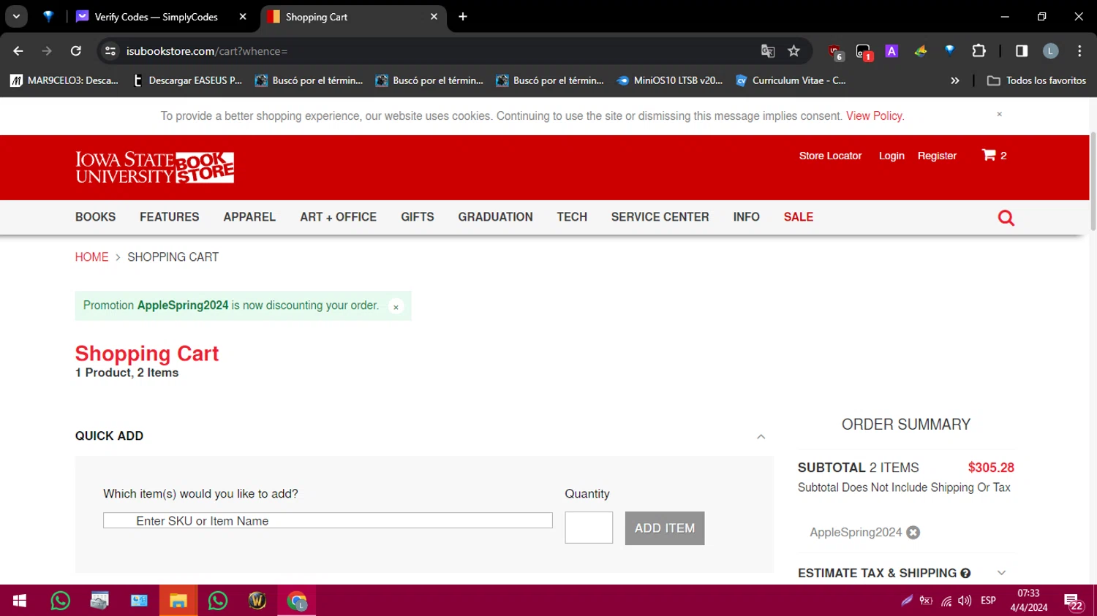Open the notification center icon
Image resolution: width=1097 pixels, height=616 pixels.
pyautogui.click(x=1074, y=601)
